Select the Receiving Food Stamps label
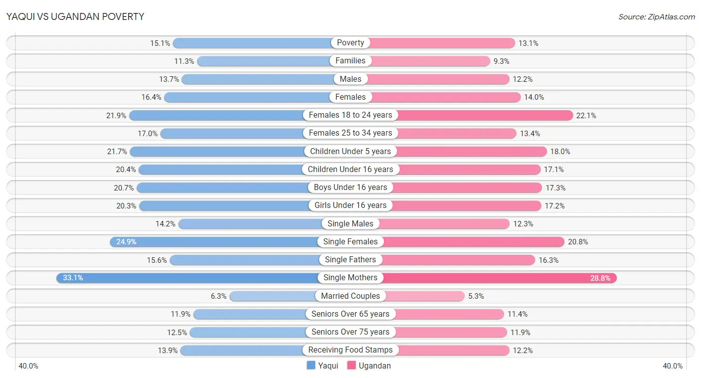Viewport: 701px width, 378px height. [350, 350]
